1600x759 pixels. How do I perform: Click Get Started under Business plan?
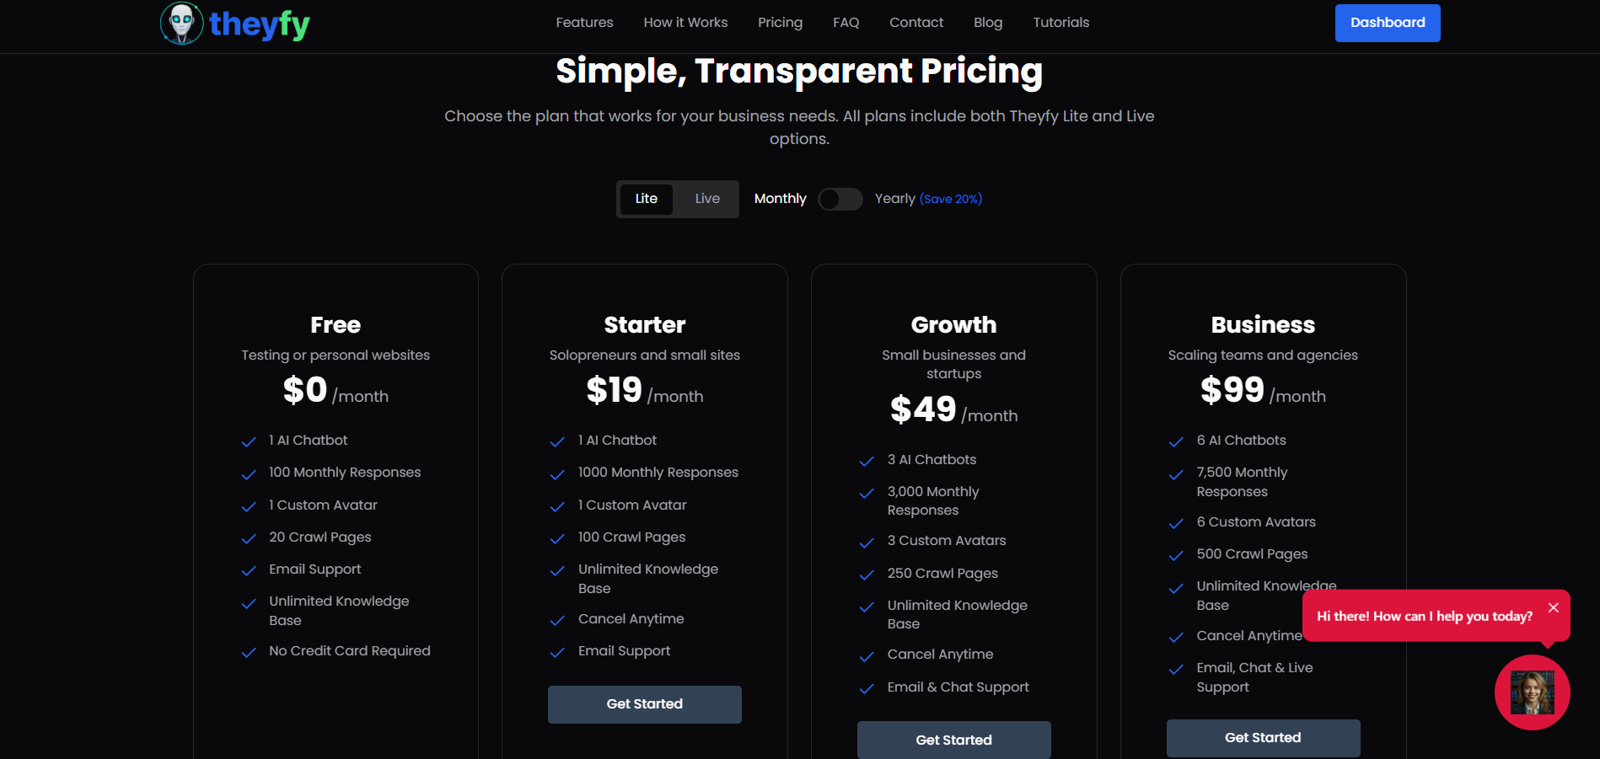[1263, 738]
